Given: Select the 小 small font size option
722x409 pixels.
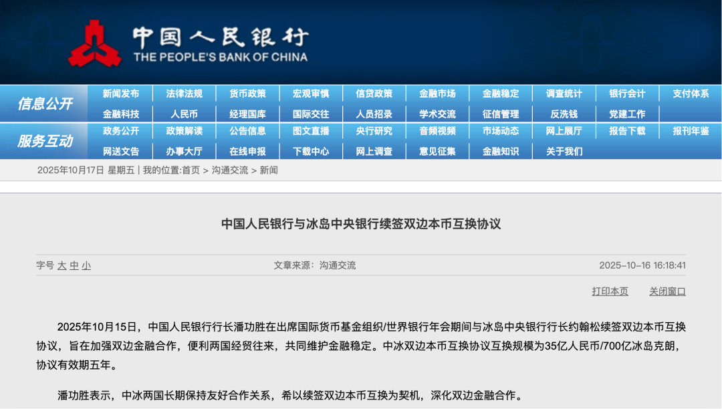Looking at the screenshot, I should (87, 265).
